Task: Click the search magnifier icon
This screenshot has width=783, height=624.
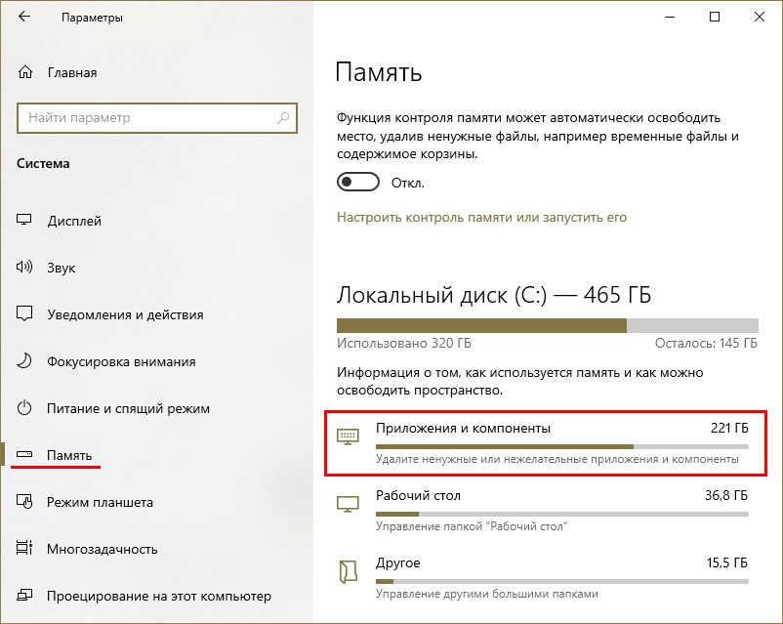Action: [283, 118]
